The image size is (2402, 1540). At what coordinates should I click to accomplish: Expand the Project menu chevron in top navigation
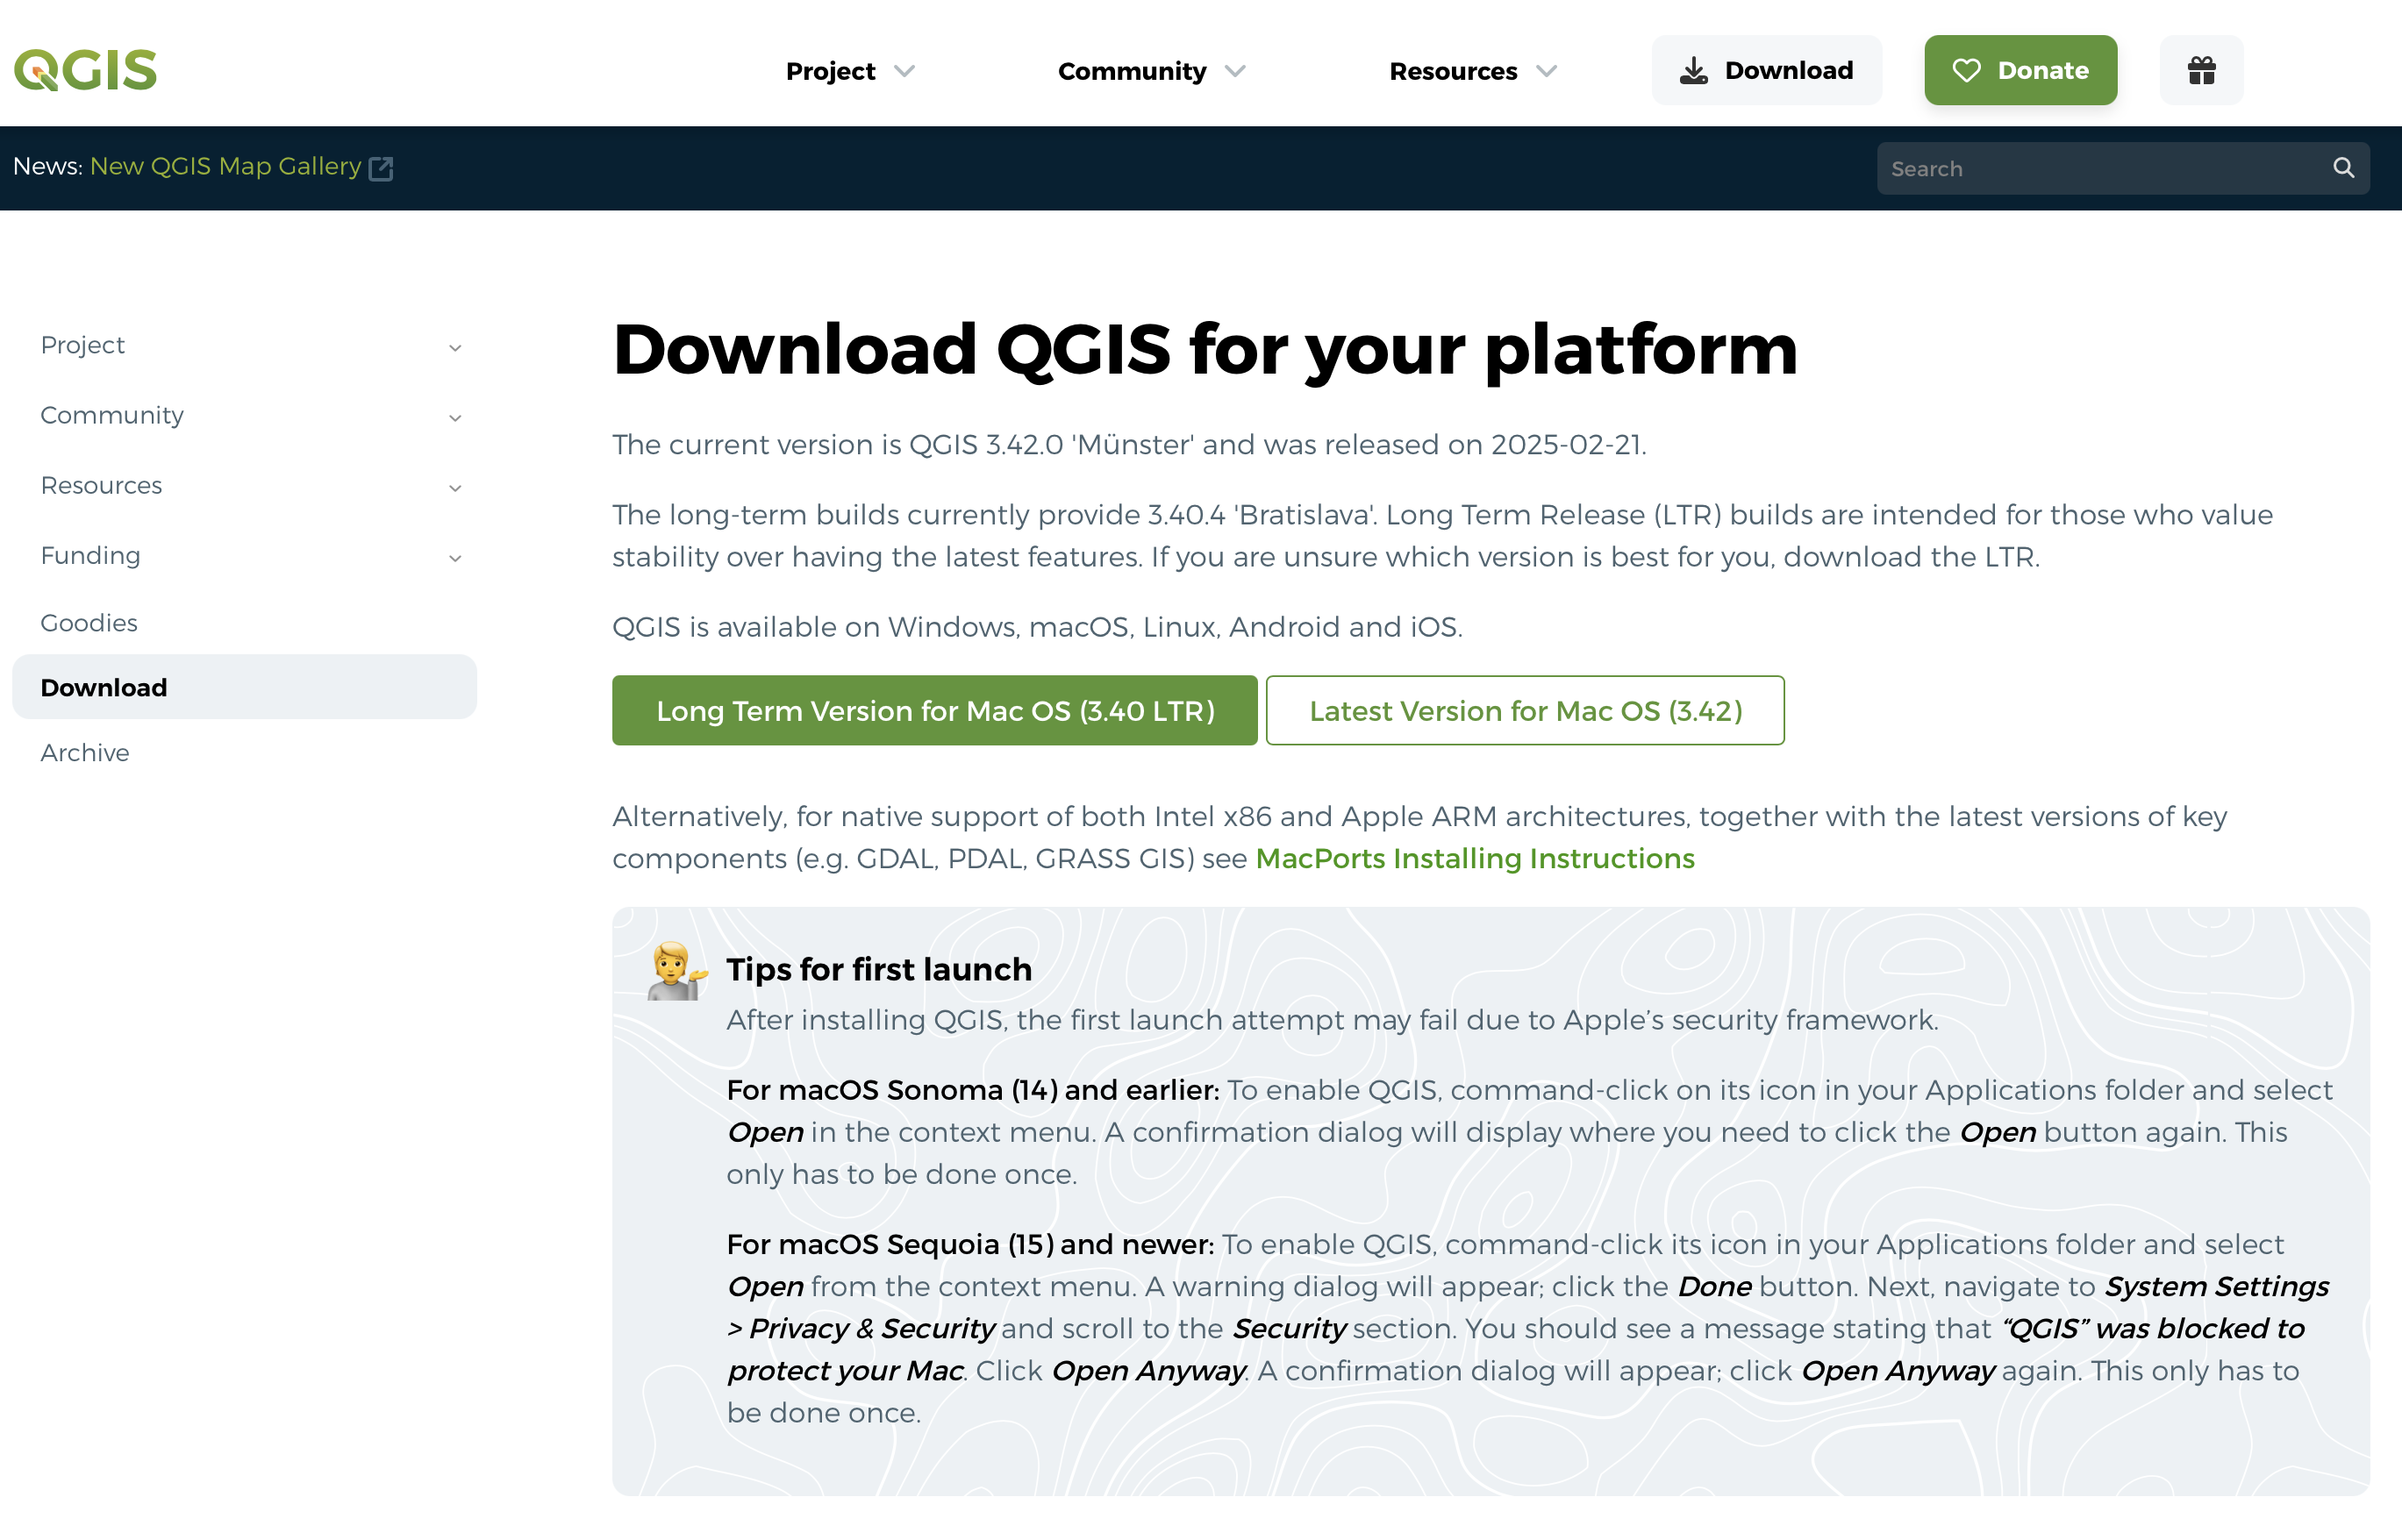tap(904, 71)
